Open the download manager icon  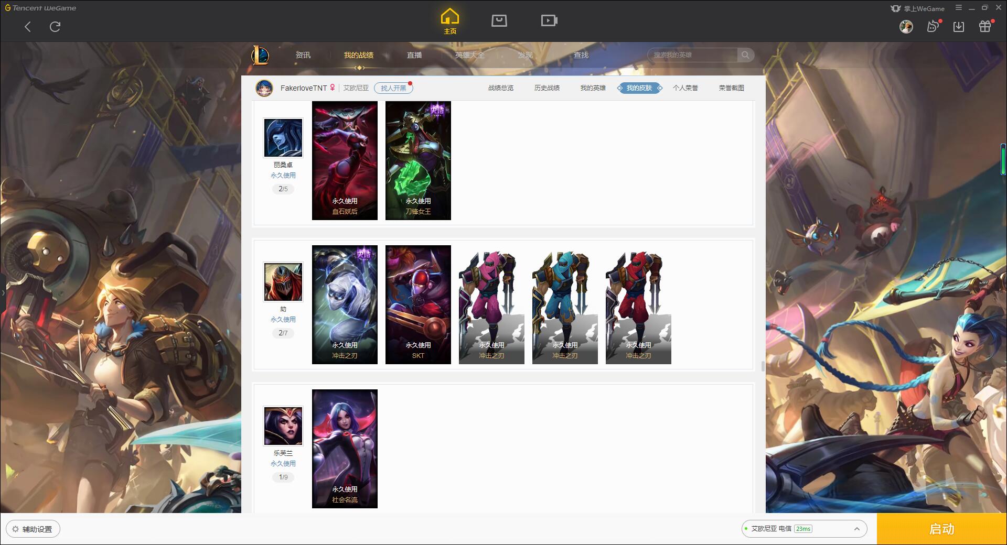point(959,26)
